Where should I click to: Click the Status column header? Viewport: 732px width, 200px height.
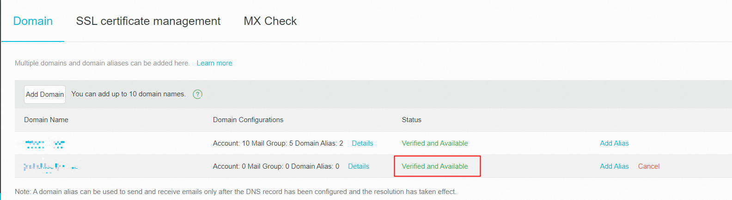coord(411,120)
